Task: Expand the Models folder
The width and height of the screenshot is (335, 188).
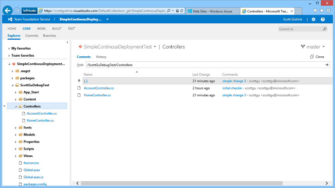Action: click(16, 135)
